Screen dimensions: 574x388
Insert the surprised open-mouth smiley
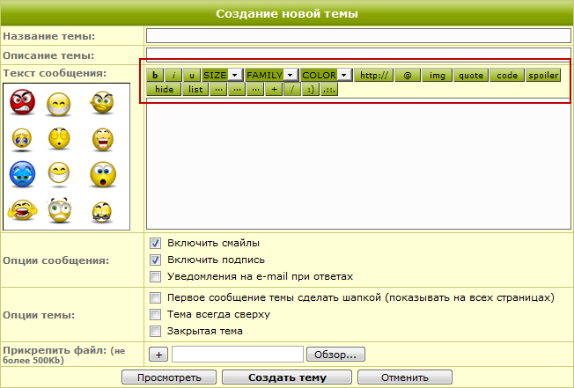click(x=103, y=174)
